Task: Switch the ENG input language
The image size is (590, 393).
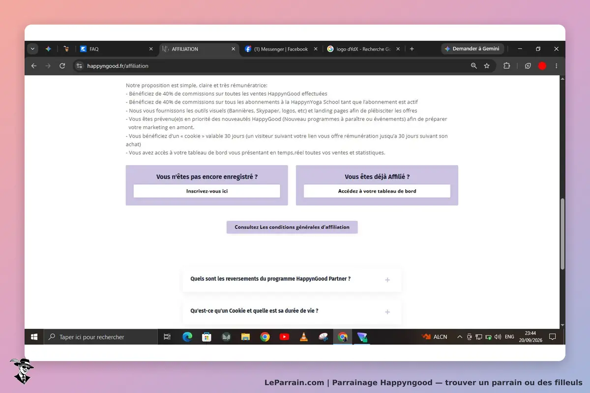Action: point(509,337)
